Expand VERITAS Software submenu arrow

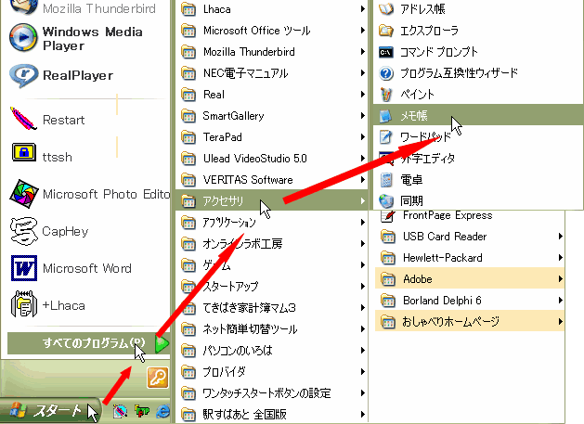pyautogui.click(x=362, y=180)
